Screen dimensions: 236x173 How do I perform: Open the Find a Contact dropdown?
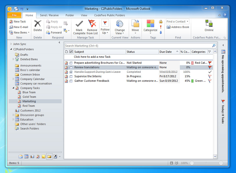tap(188, 21)
